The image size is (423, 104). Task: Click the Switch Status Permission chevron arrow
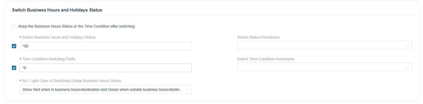point(407,46)
